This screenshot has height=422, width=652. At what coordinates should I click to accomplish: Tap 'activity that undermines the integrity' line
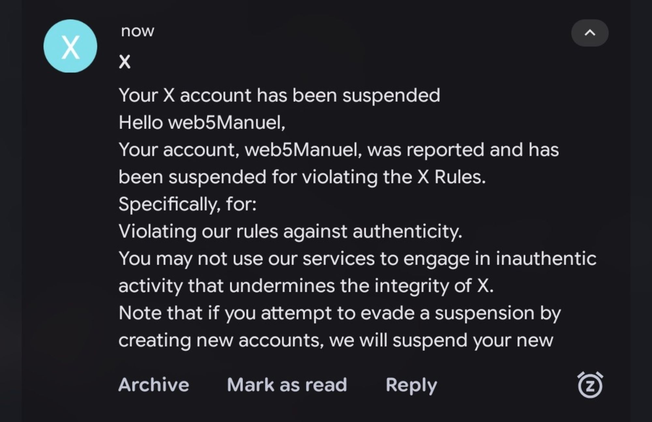point(306,286)
